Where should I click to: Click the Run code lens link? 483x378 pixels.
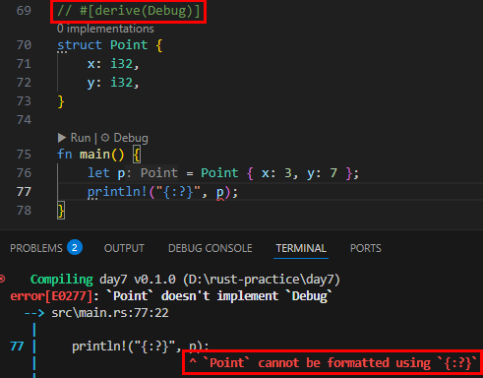click(x=81, y=138)
